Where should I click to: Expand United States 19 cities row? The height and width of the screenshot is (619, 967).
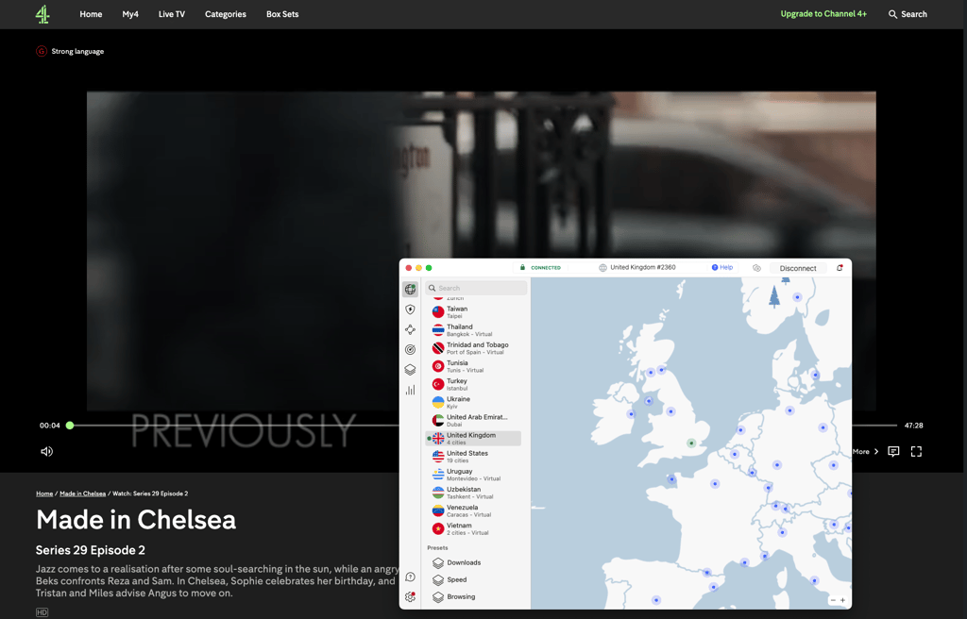point(473,457)
